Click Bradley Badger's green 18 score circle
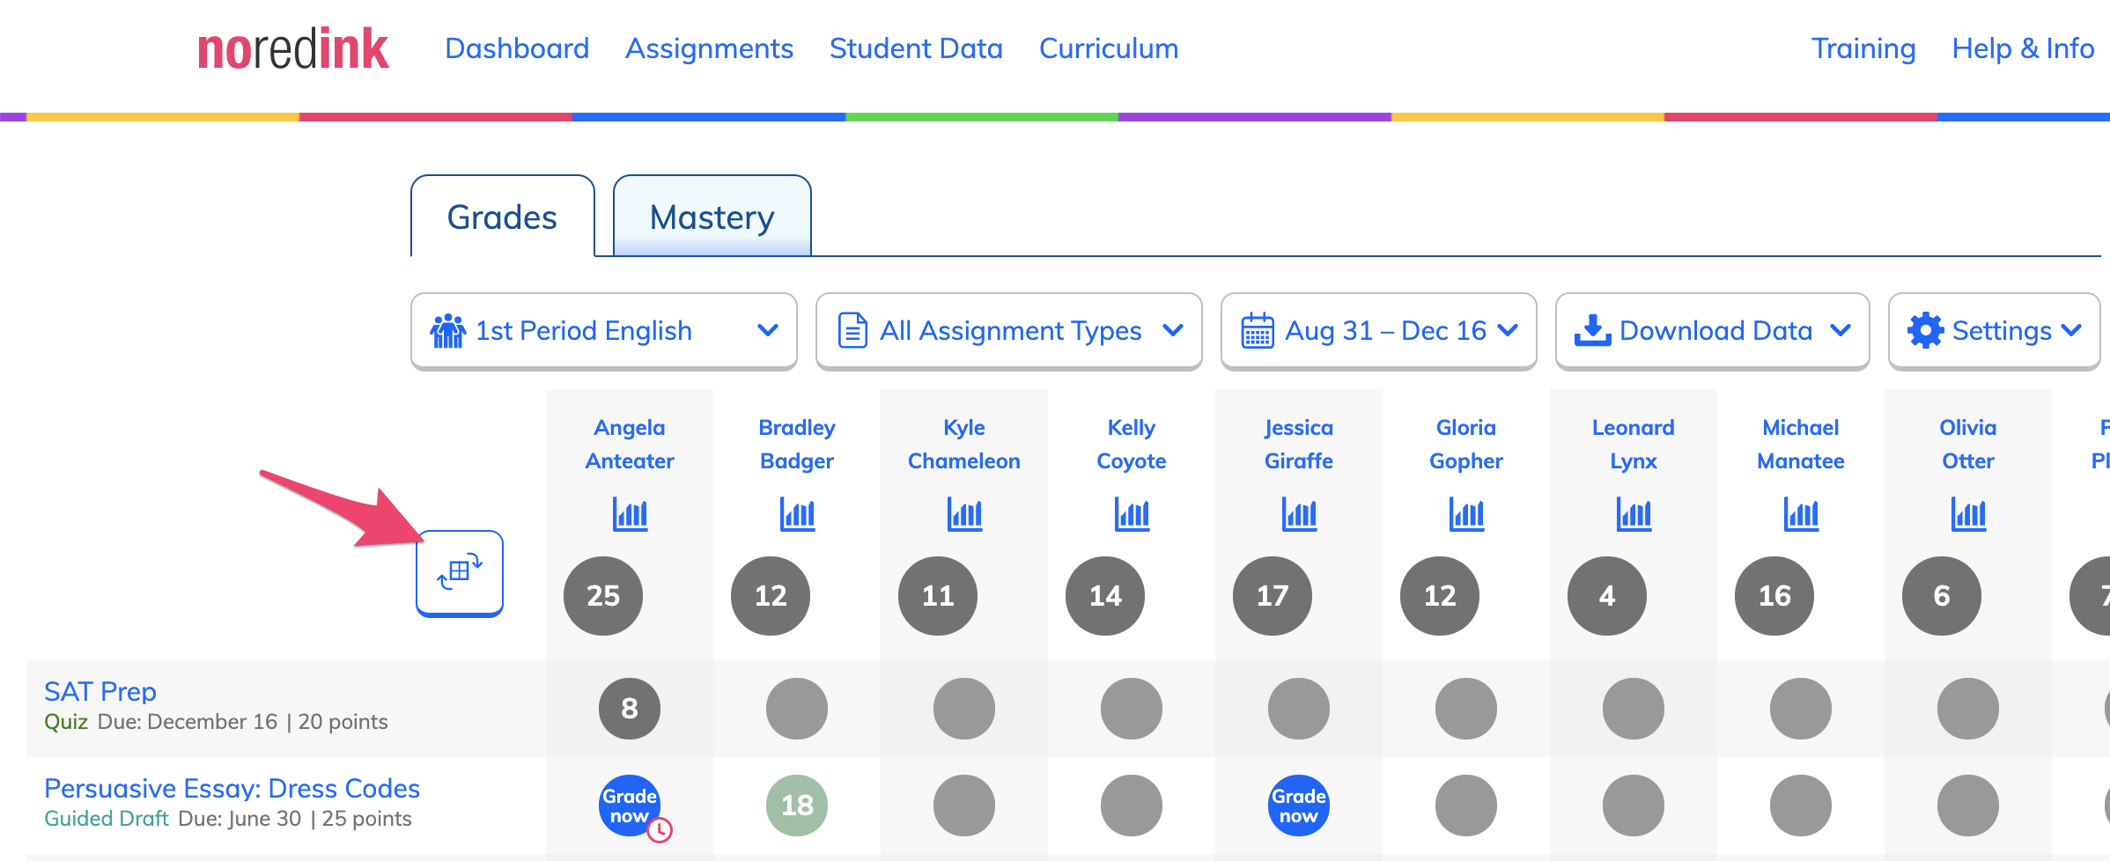The image size is (2110, 861). (x=797, y=806)
